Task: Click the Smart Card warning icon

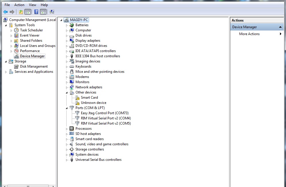Action: coord(77,98)
